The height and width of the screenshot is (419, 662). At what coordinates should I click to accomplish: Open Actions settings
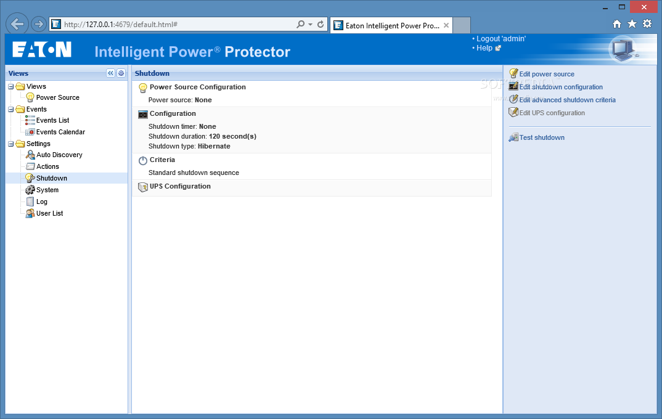[47, 166]
